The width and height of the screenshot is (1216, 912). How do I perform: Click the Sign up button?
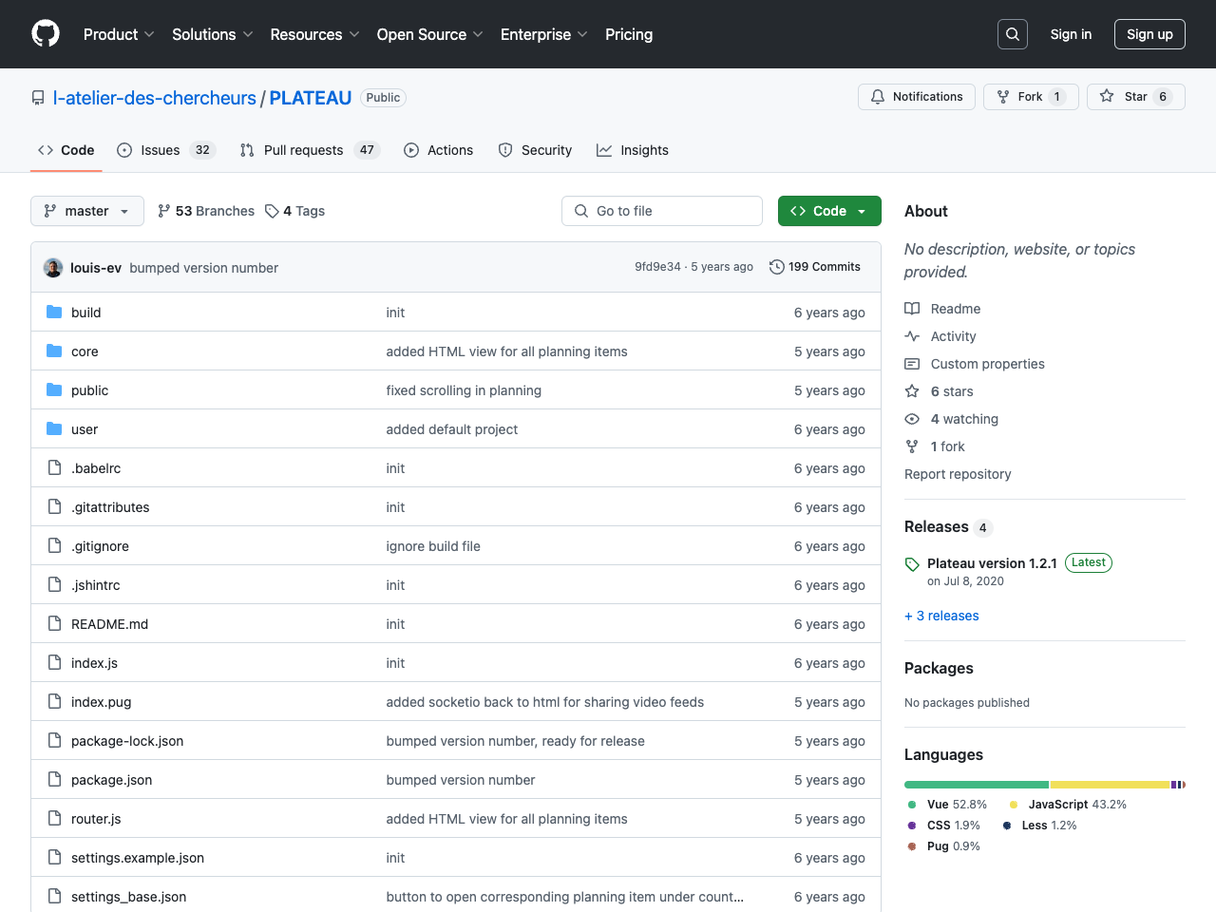(x=1149, y=34)
